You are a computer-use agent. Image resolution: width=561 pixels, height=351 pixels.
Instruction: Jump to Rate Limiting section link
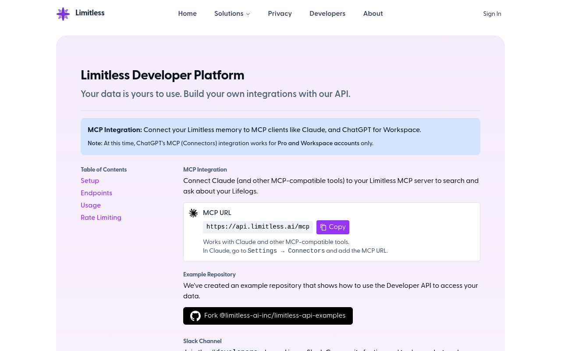coord(101,218)
